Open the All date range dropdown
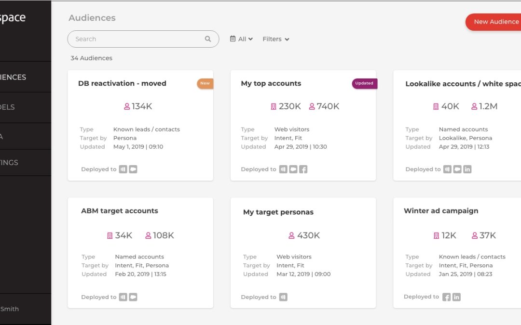 241,39
